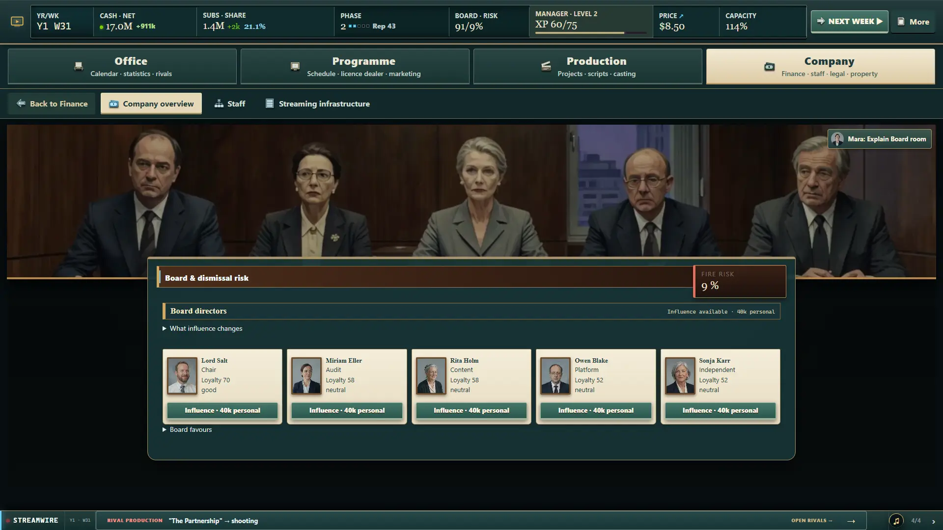This screenshot has width=943, height=530.
Task: Click the Staff org-chart icon
Action: pyautogui.click(x=219, y=104)
